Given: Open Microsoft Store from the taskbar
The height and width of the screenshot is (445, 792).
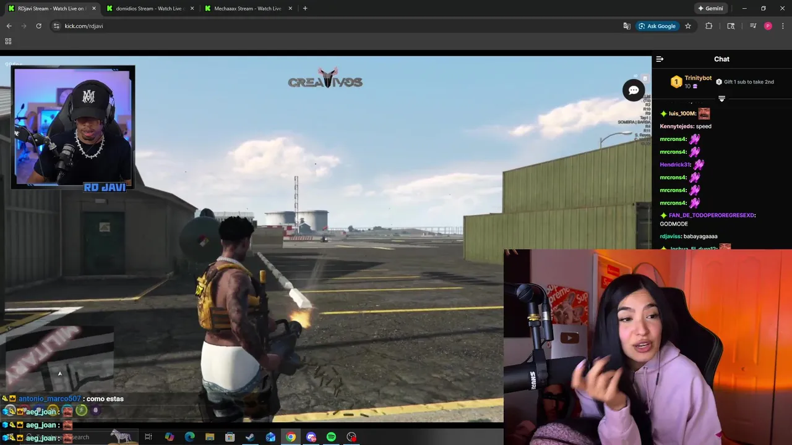Looking at the screenshot, I should pos(230,437).
